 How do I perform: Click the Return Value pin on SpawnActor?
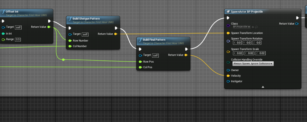click(297, 24)
